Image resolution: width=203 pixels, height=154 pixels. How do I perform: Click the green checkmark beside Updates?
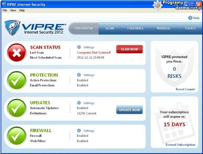click(x=16, y=108)
